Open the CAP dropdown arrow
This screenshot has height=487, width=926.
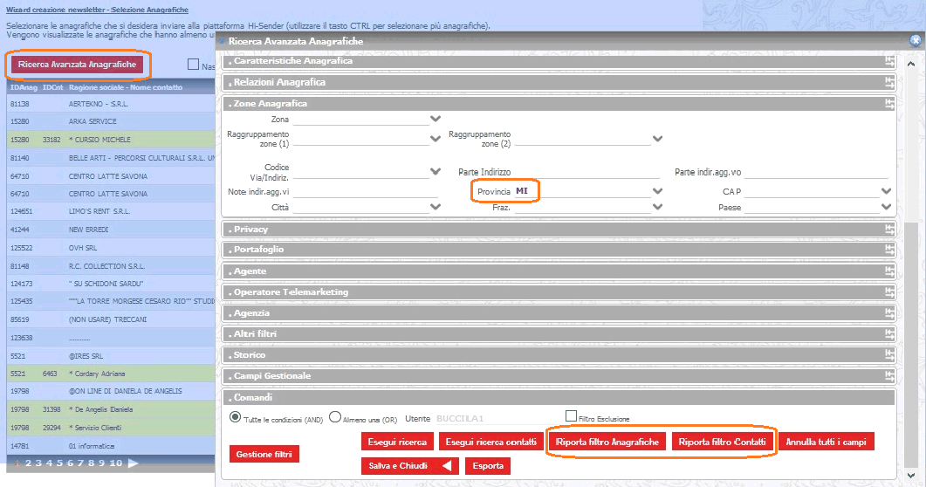pyautogui.click(x=886, y=191)
